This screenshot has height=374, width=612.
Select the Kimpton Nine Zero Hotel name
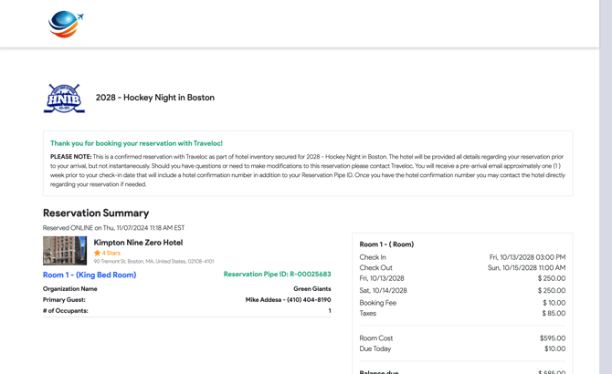pyautogui.click(x=138, y=243)
